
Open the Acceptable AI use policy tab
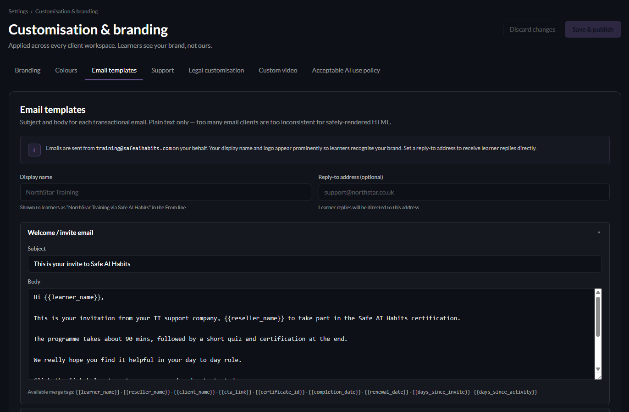tap(346, 70)
